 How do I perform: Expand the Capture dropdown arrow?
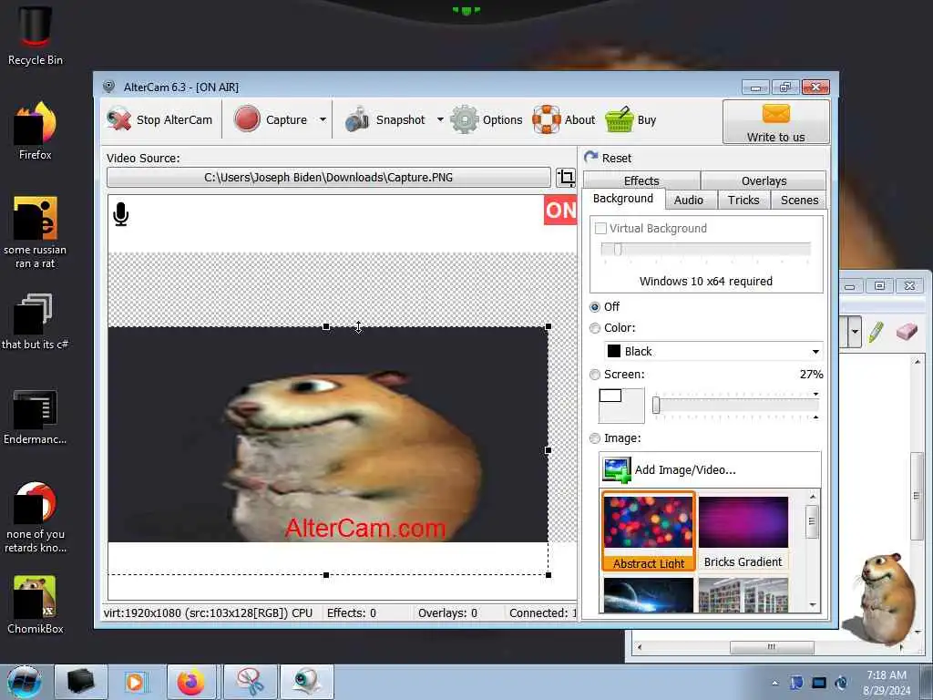(x=323, y=119)
